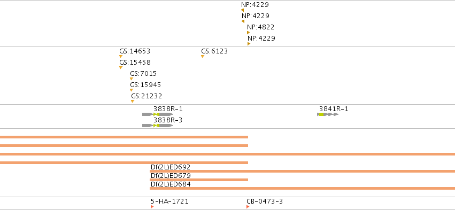Select the 3841R-1 gene model glyph
The height and width of the screenshot is (210, 455).
[328, 114]
